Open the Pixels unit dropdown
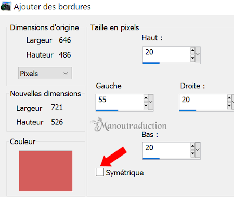Viewport: 234px width, 197px height. pyautogui.click(x=45, y=73)
